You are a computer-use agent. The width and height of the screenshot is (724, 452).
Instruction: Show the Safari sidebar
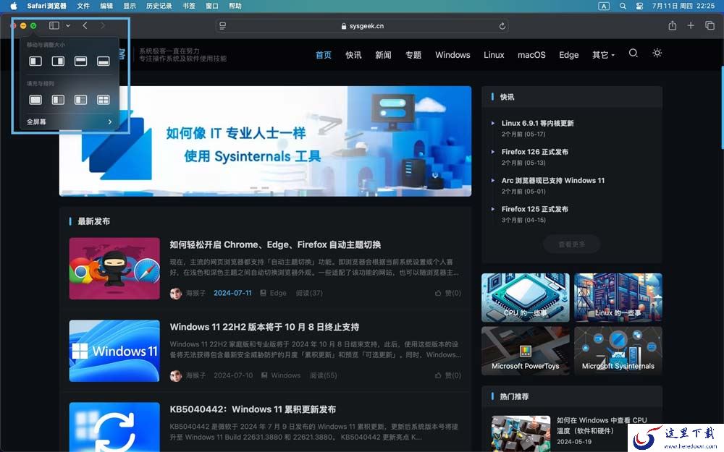coord(54,26)
